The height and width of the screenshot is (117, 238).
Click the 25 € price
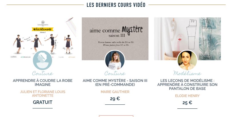click(187, 103)
